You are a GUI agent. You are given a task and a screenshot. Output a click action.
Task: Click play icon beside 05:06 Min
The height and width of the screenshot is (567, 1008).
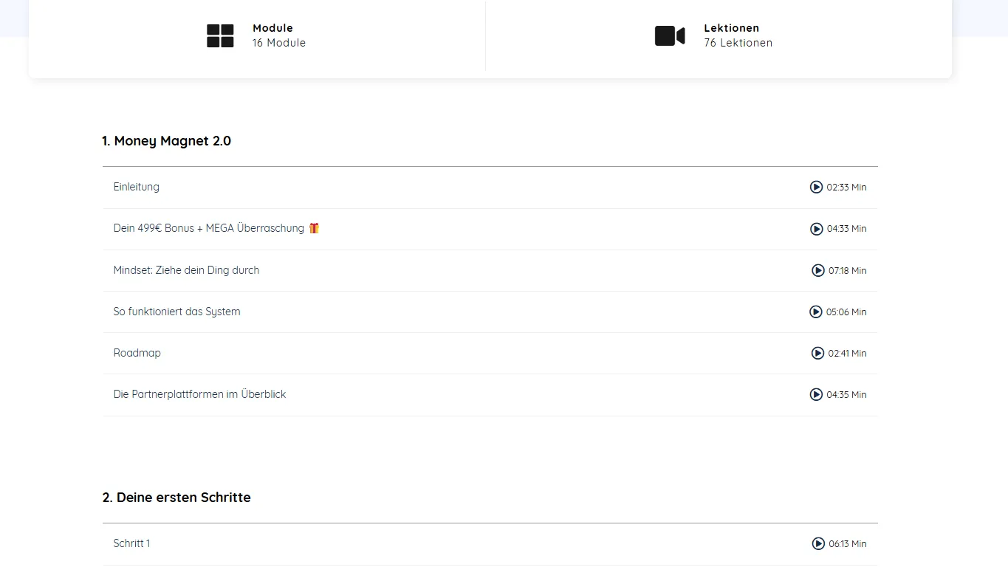(x=815, y=312)
